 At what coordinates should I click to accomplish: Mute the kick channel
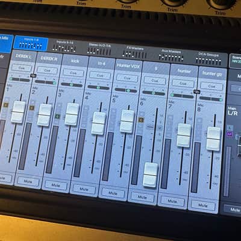pos(55,185)
